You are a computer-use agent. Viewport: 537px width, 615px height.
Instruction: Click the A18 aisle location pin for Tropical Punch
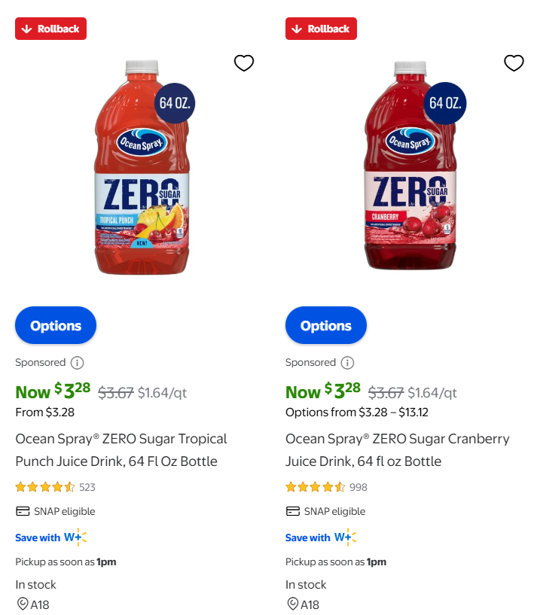[22, 604]
